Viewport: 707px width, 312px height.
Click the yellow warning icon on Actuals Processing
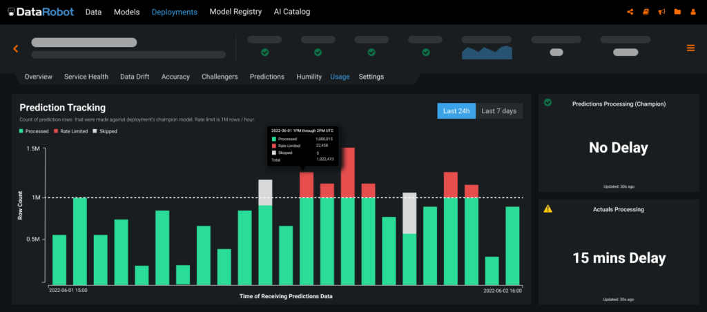[x=548, y=208]
